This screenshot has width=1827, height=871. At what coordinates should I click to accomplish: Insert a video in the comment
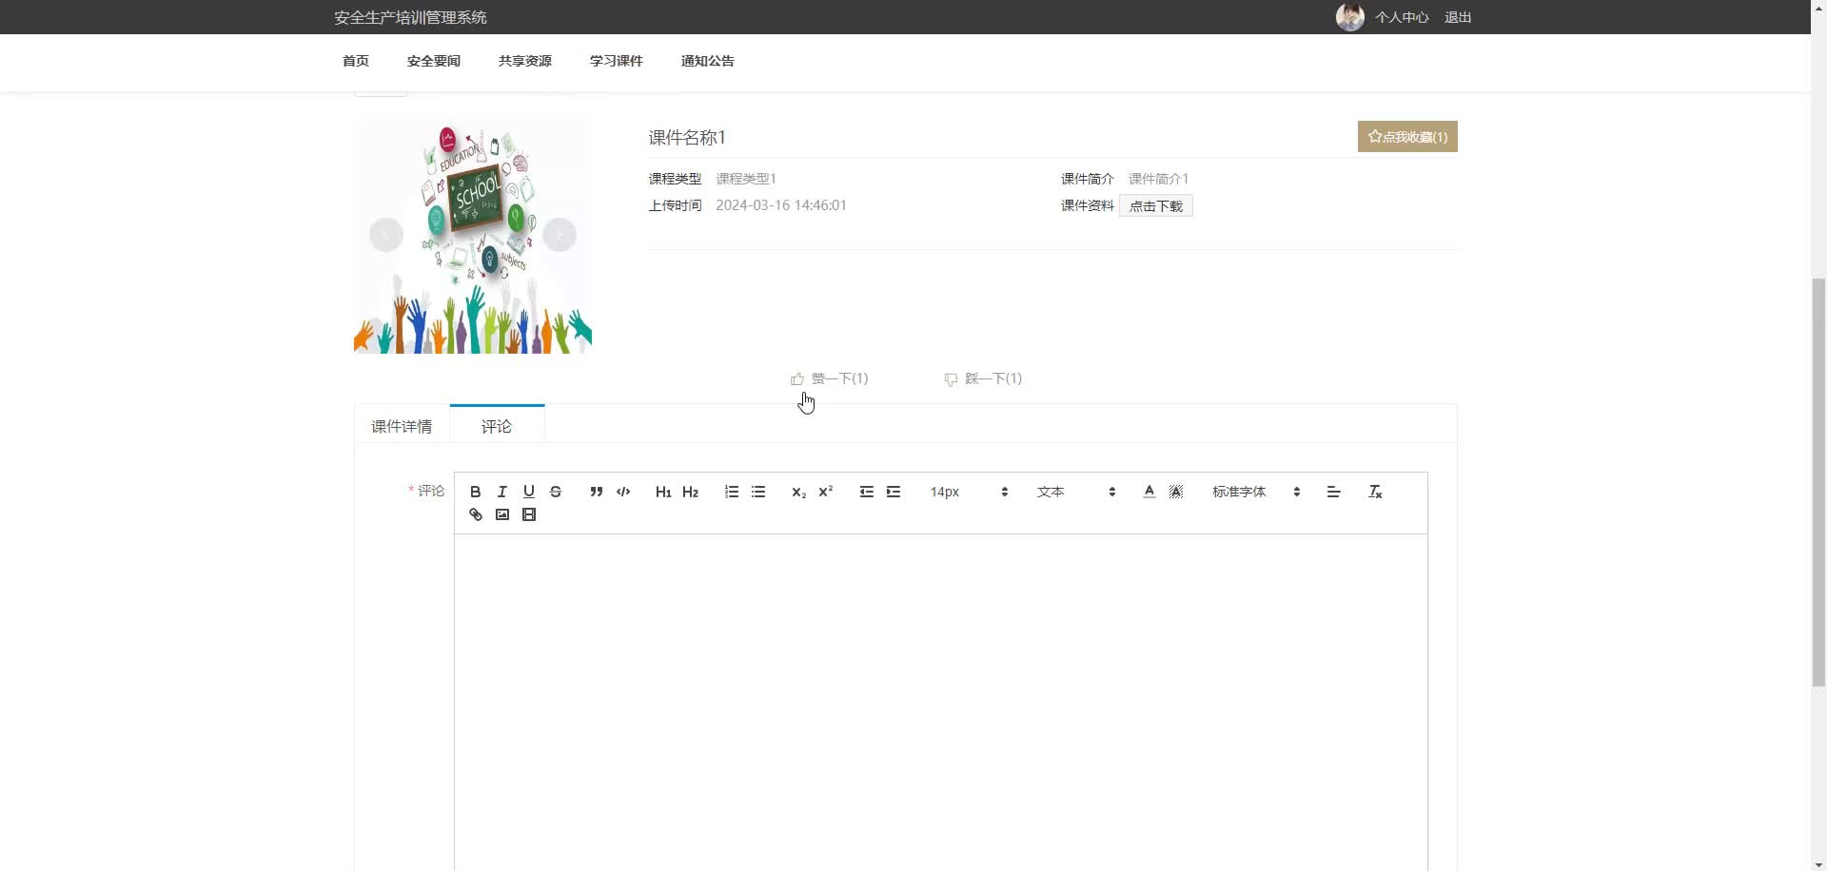coord(529,514)
